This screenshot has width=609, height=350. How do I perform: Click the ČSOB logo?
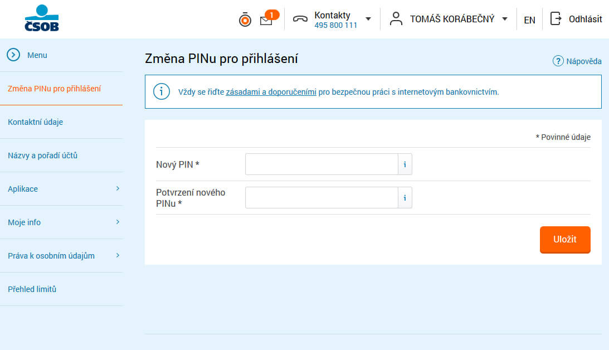(x=42, y=18)
